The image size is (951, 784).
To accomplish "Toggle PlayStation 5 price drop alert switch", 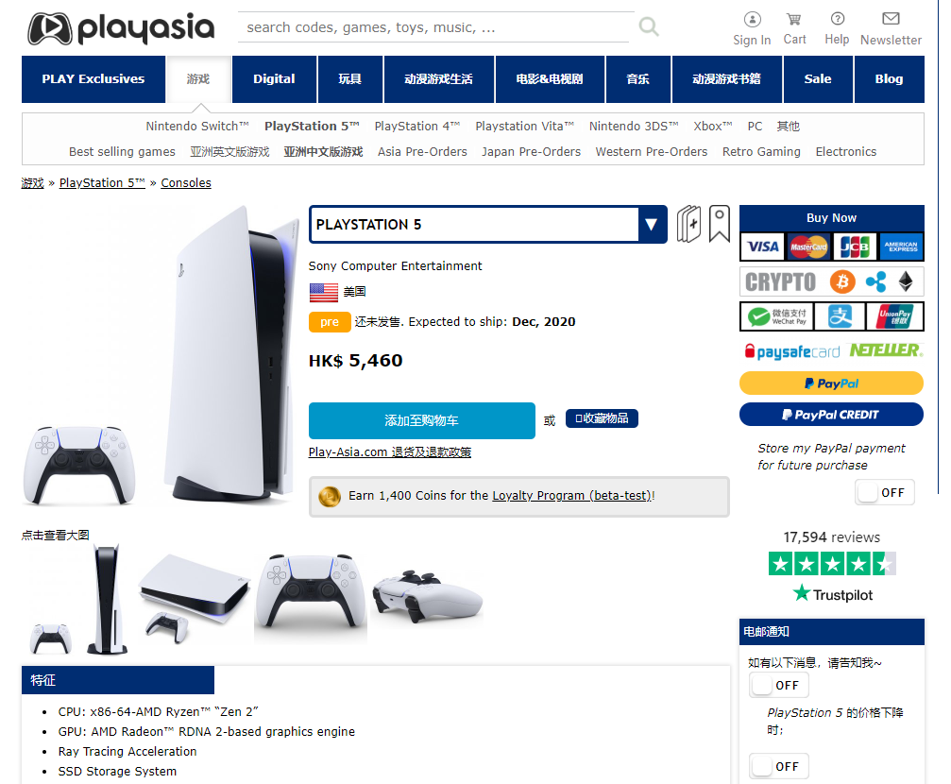I will tap(779, 766).
